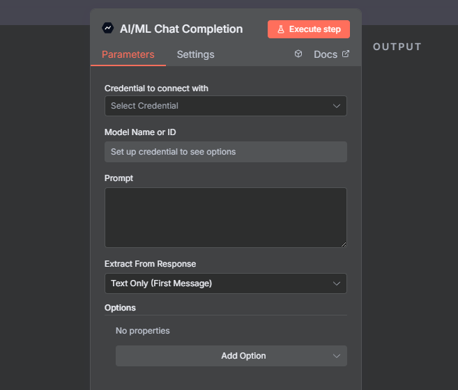Click the Options section heading
Image resolution: width=458 pixels, height=390 pixels.
[x=120, y=307]
